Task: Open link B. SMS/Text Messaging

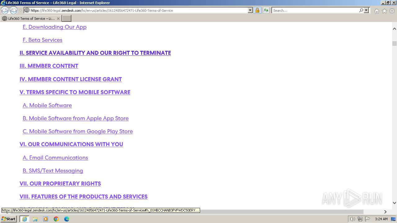Action: point(53,171)
